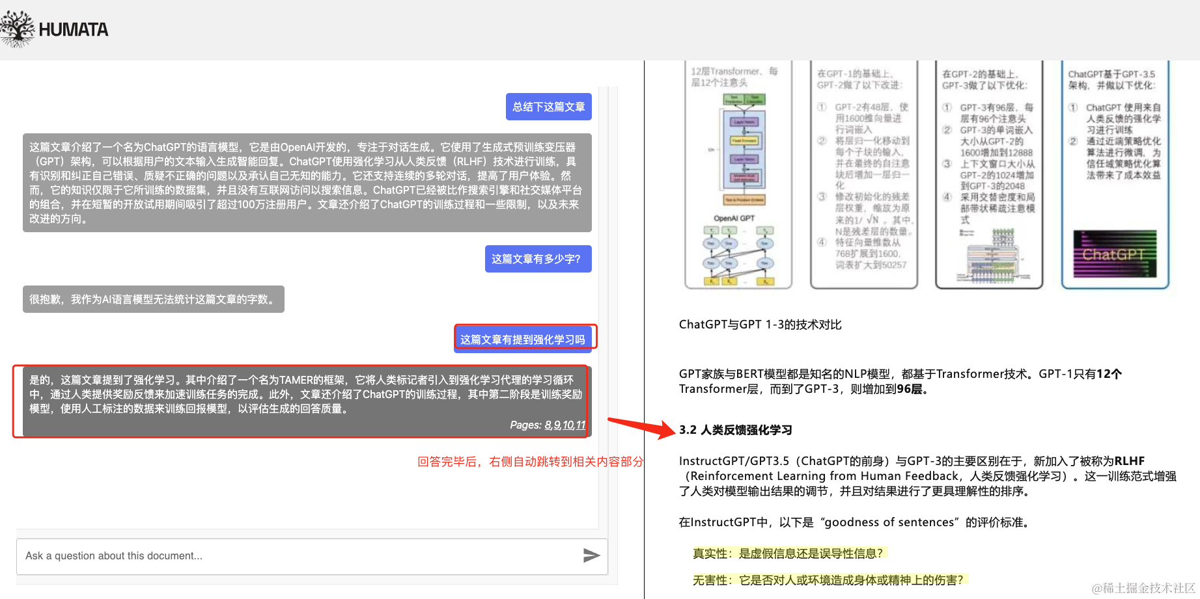
Task: Click the 'InstructGPT/GPT3.5' RLHF paragraph
Action: pyautogui.click(x=927, y=476)
